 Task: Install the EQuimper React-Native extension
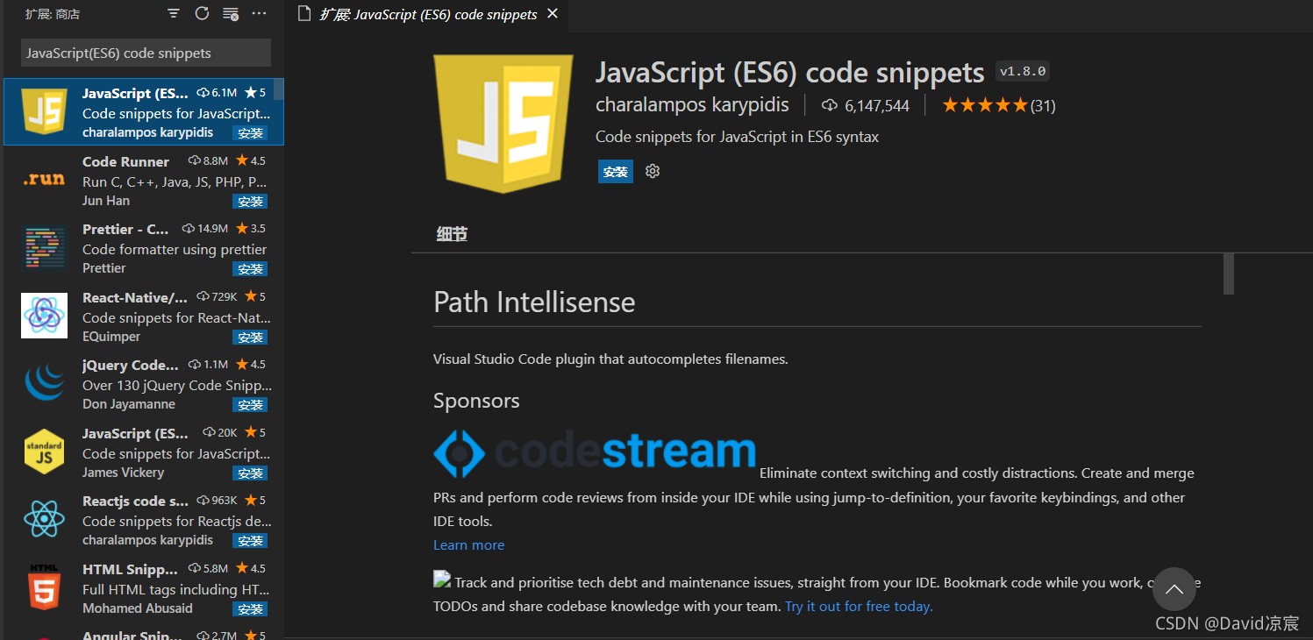tap(250, 338)
